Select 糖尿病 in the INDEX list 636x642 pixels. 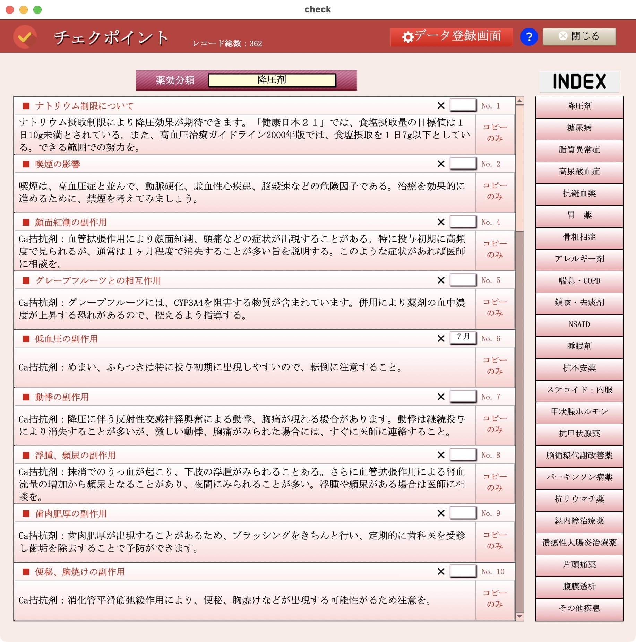click(579, 128)
